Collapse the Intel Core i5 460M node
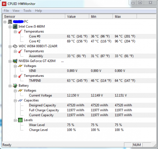Image resolution: width=158 pixels, height=149 pixels. 10,27
